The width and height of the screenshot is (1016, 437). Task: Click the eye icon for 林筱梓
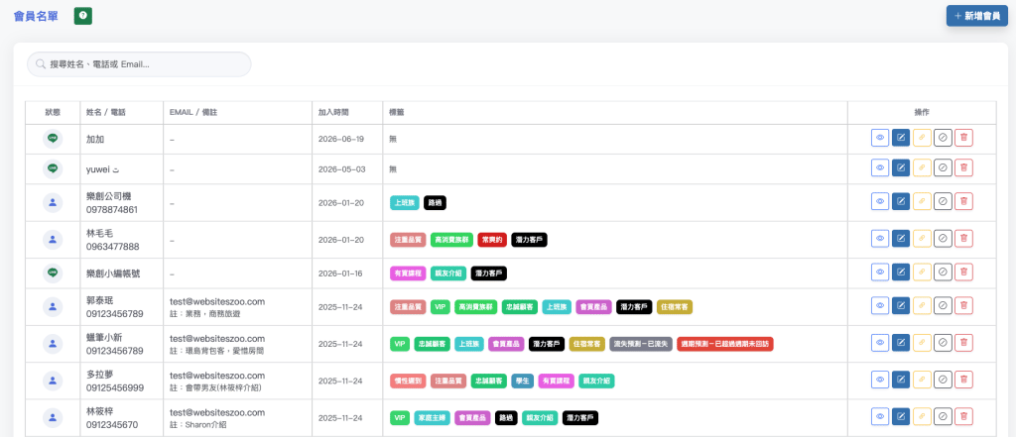point(880,417)
